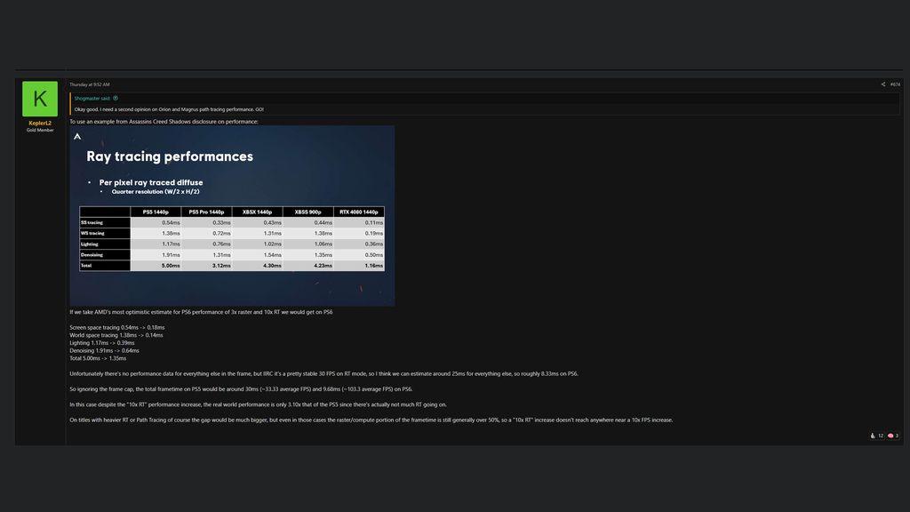Click the share icon on the post
The width and height of the screenshot is (910, 512).
pos(882,84)
